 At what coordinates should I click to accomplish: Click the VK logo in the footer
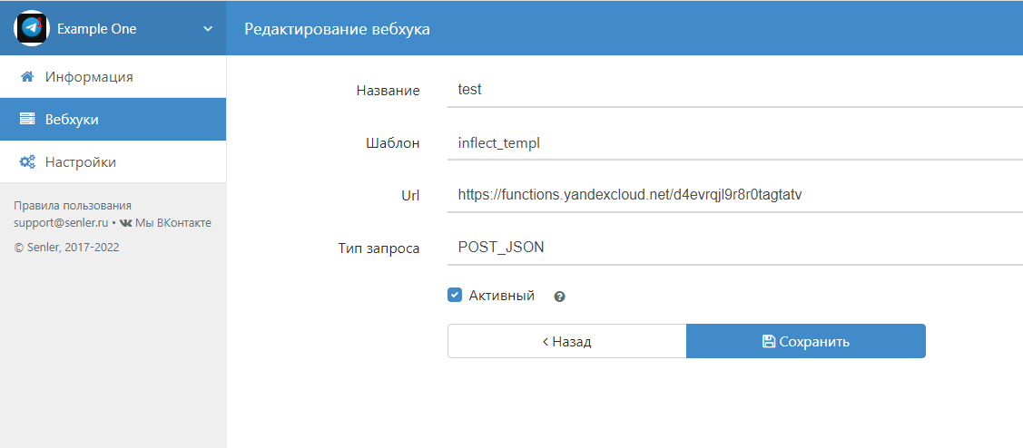(125, 223)
